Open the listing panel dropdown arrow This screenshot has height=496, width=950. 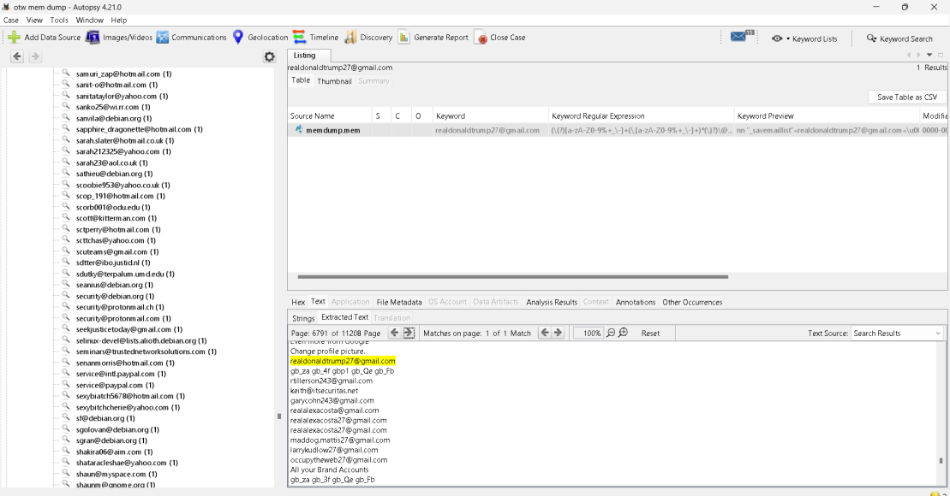[x=929, y=55]
